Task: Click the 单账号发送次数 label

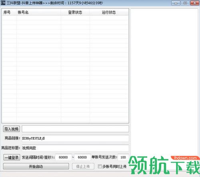Action: pos(104,157)
